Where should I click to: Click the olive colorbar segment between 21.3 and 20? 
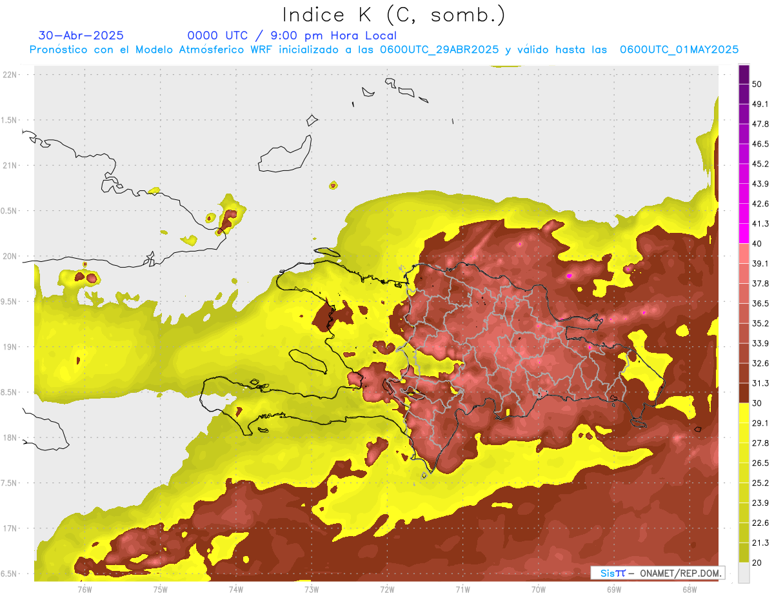[744, 552]
